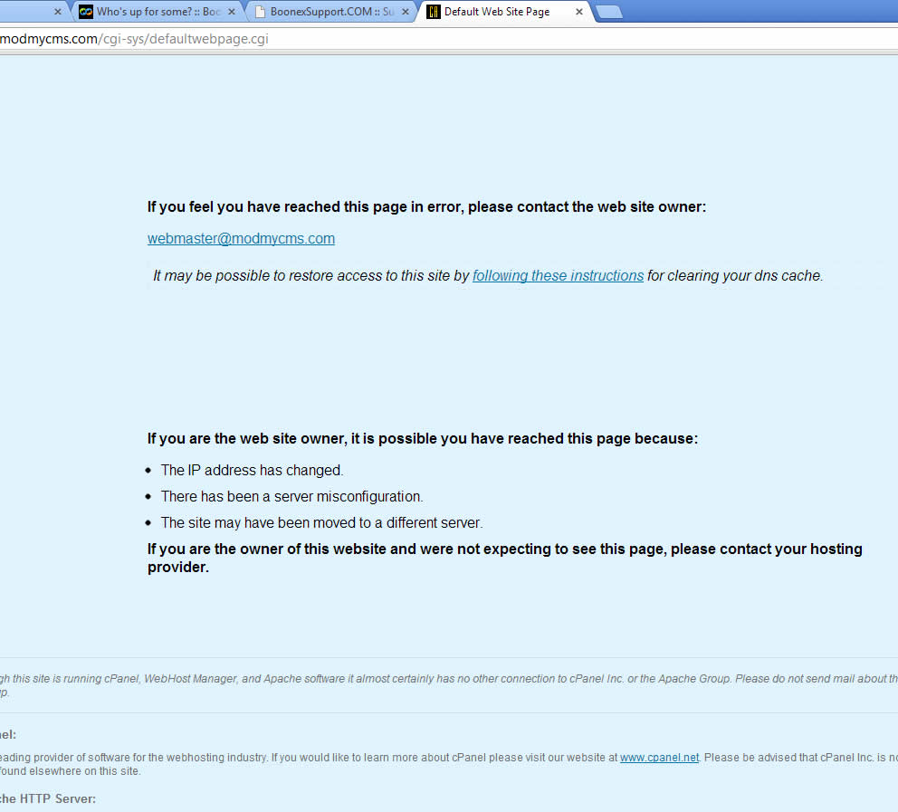Close the leftmost partially hidden tab
898x812 pixels.
[57, 12]
